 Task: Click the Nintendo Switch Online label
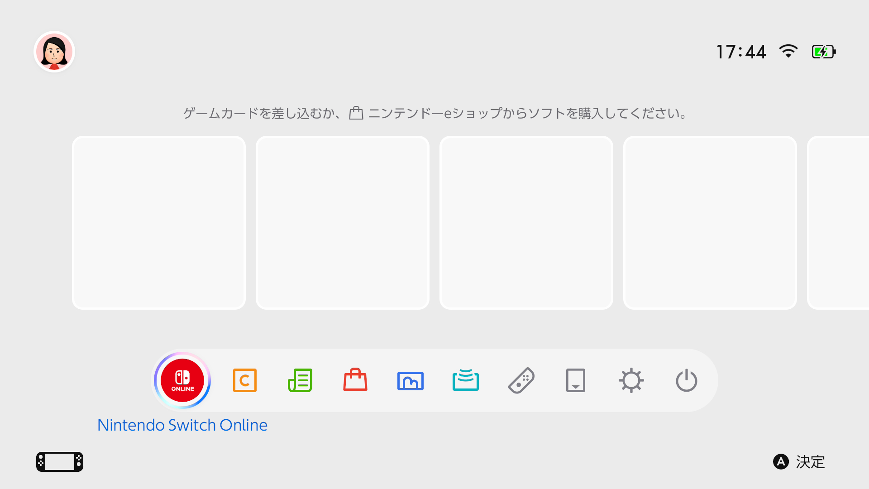(182, 425)
